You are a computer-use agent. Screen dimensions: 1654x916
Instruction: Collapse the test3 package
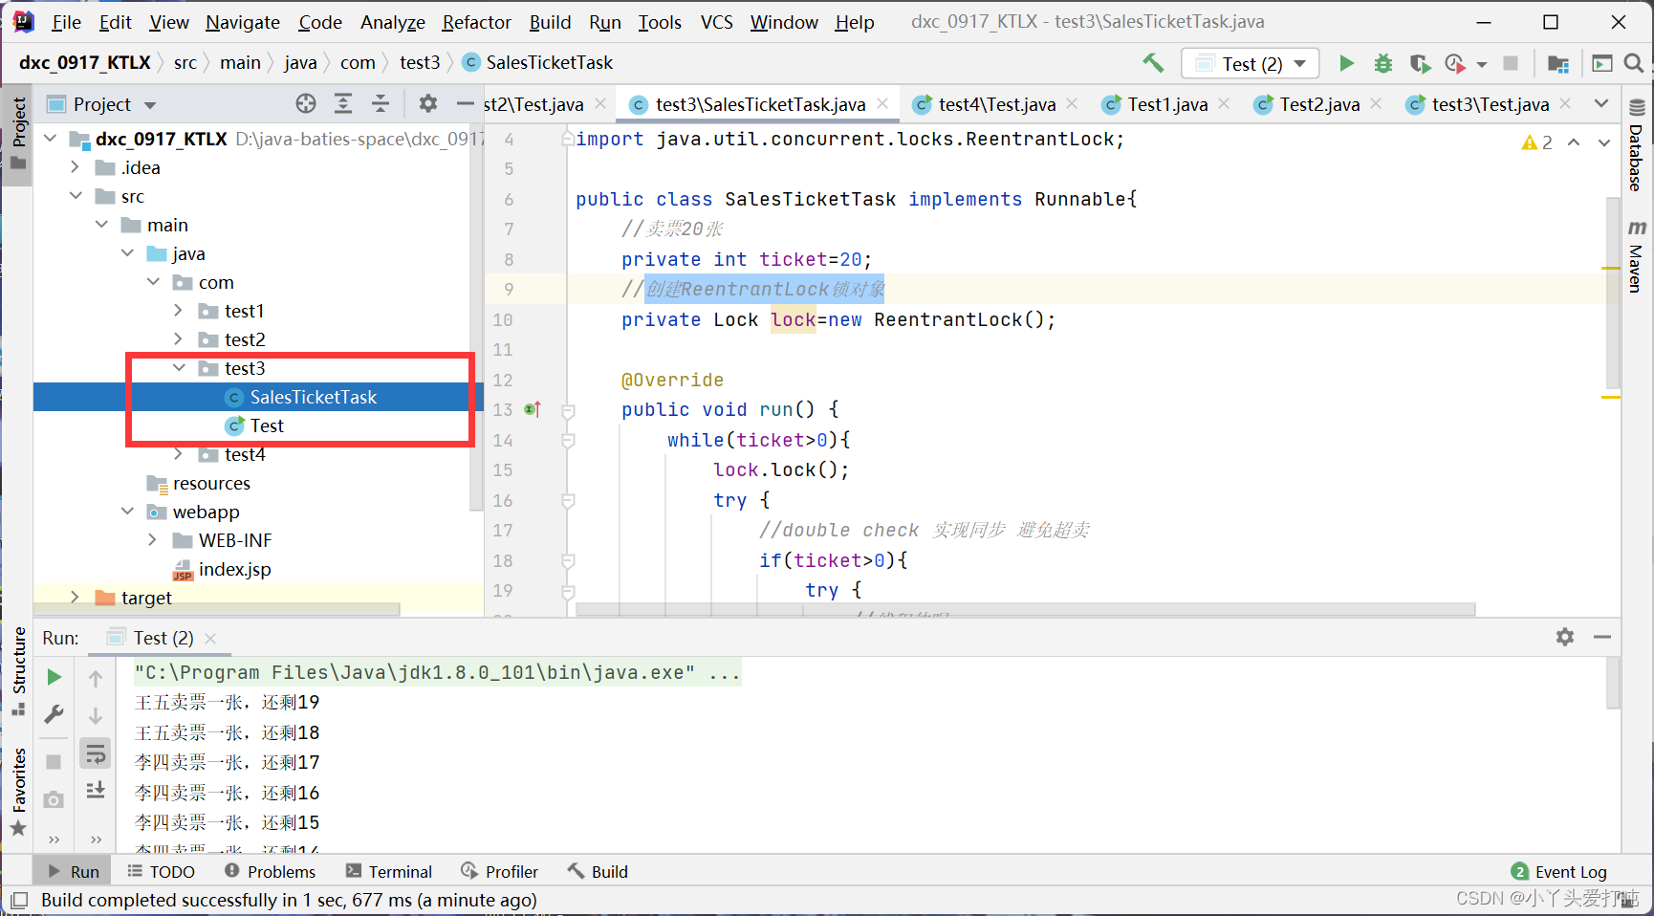(179, 368)
